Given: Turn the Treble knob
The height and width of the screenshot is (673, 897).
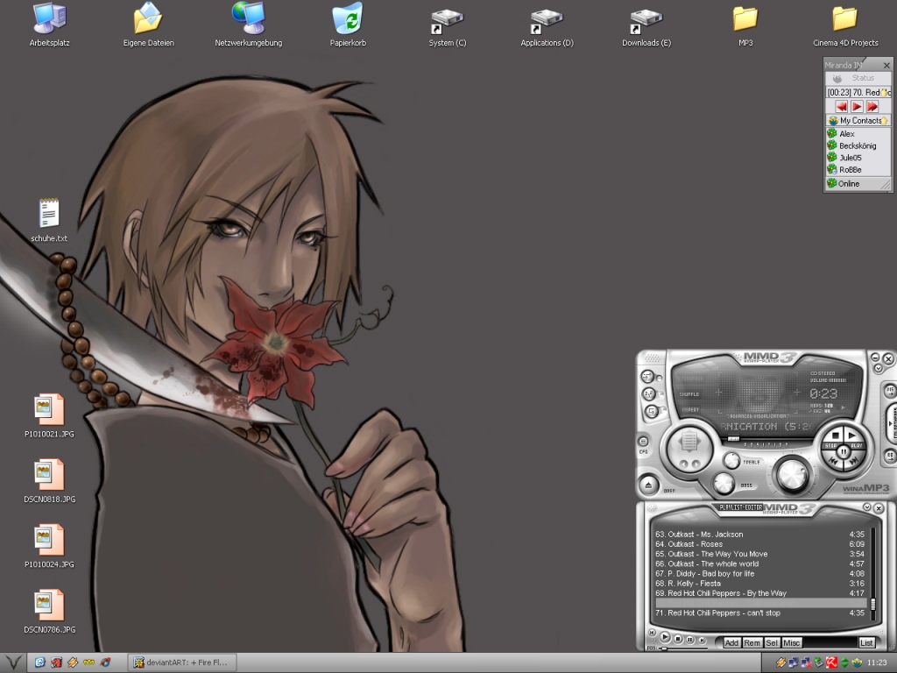Looking at the screenshot, I should pyautogui.click(x=731, y=460).
